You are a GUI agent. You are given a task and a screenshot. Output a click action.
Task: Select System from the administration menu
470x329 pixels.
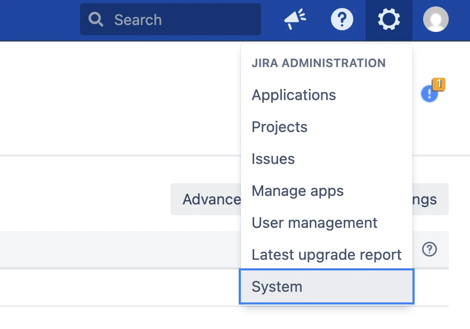[x=277, y=286]
